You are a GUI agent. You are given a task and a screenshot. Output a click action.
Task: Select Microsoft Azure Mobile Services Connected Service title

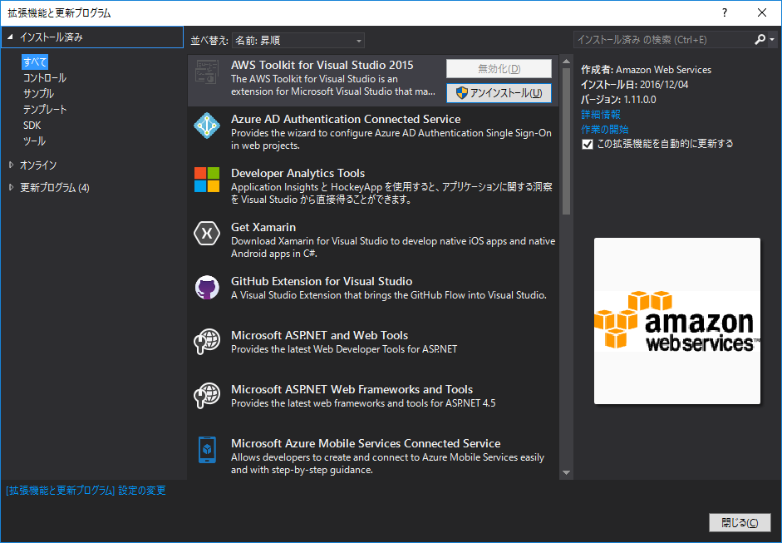click(366, 443)
